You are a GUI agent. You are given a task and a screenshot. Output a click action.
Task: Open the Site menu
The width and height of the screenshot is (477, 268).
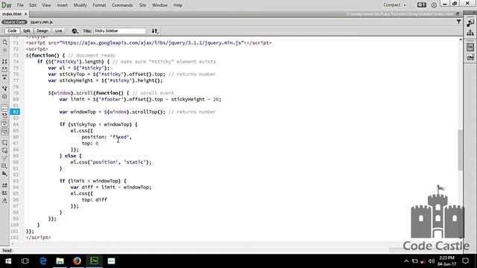pyautogui.click(x=142, y=5)
